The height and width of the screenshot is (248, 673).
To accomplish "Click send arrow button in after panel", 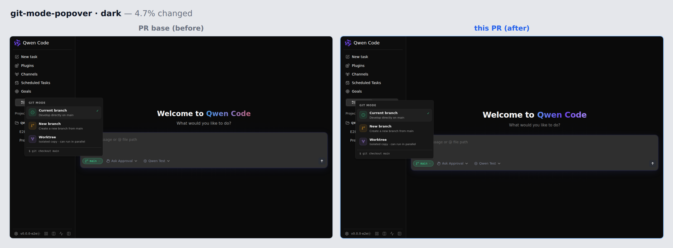I will coord(653,164).
